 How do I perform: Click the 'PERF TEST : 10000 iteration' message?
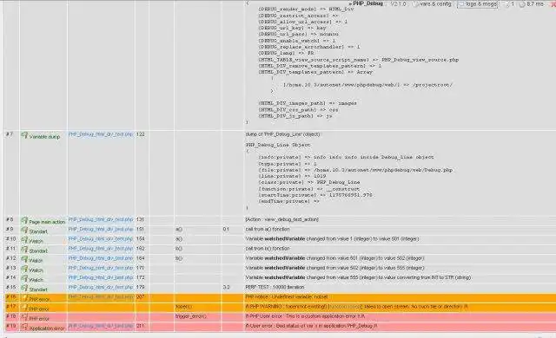275,287
